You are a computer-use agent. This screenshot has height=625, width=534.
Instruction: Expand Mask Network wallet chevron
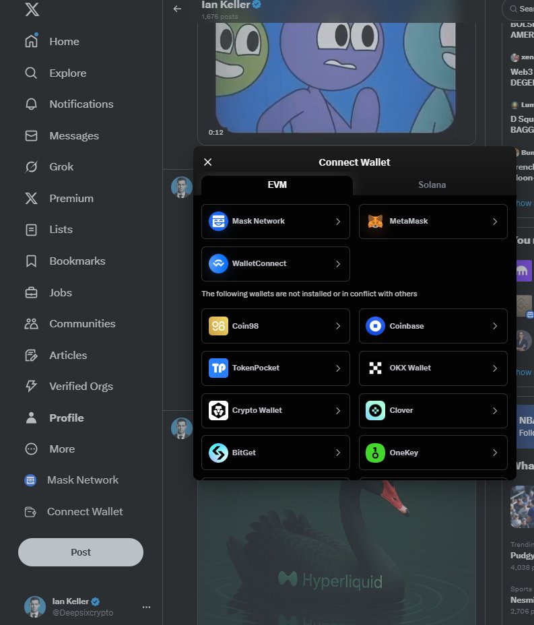(x=338, y=222)
